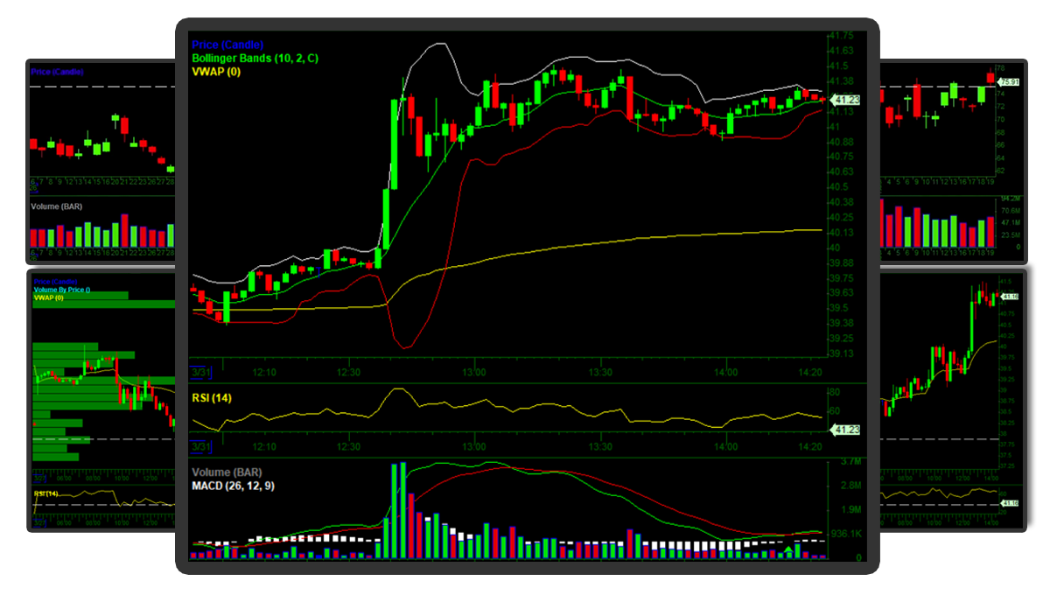Click the tallest green volume bar in bottom pane

401,507
